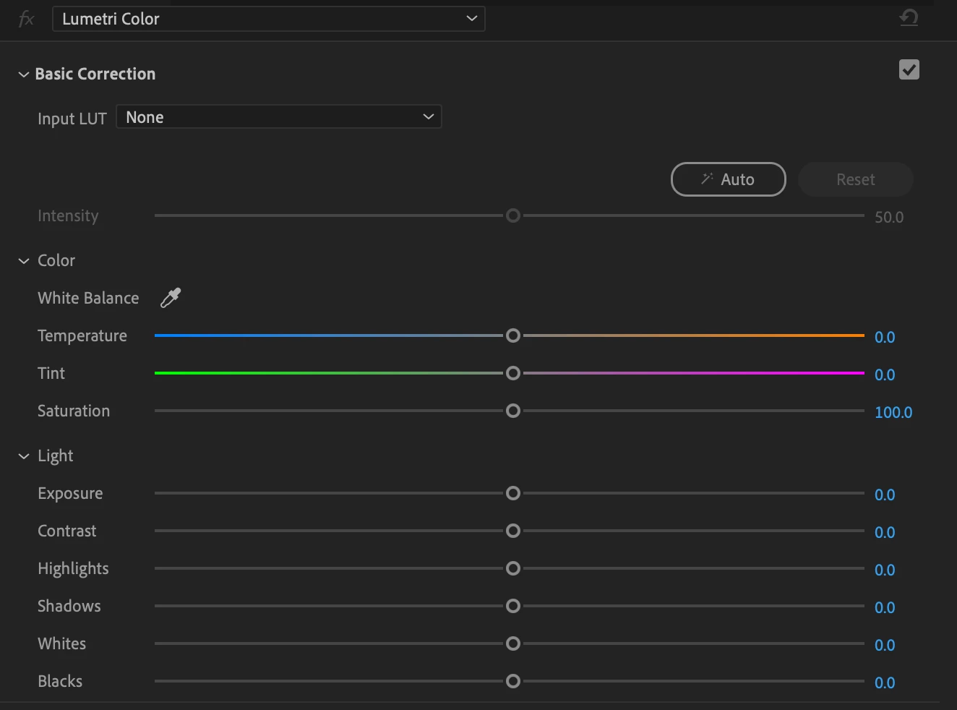Screen dimensions: 957x710
Task: Click the Exposure label
Action: (70, 494)
